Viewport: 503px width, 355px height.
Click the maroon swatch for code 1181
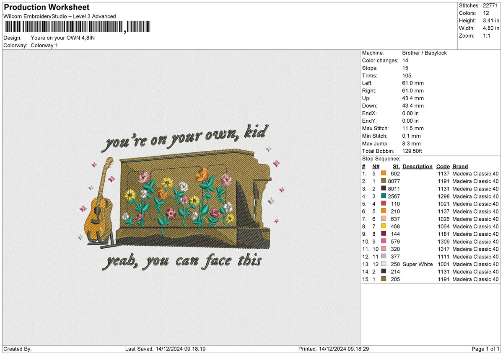[x=384, y=234]
